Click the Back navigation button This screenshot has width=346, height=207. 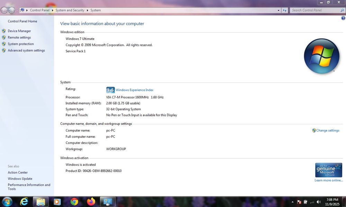pyautogui.click(x=4, y=10)
